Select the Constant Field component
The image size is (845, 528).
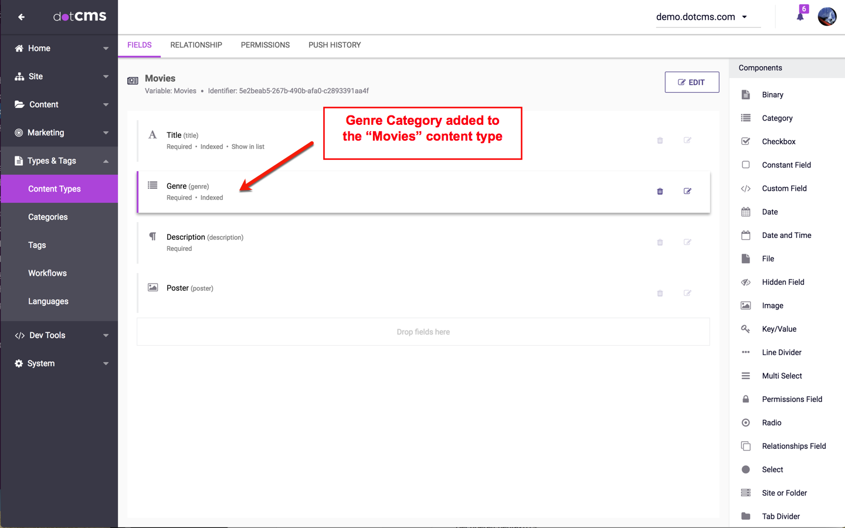point(786,165)
